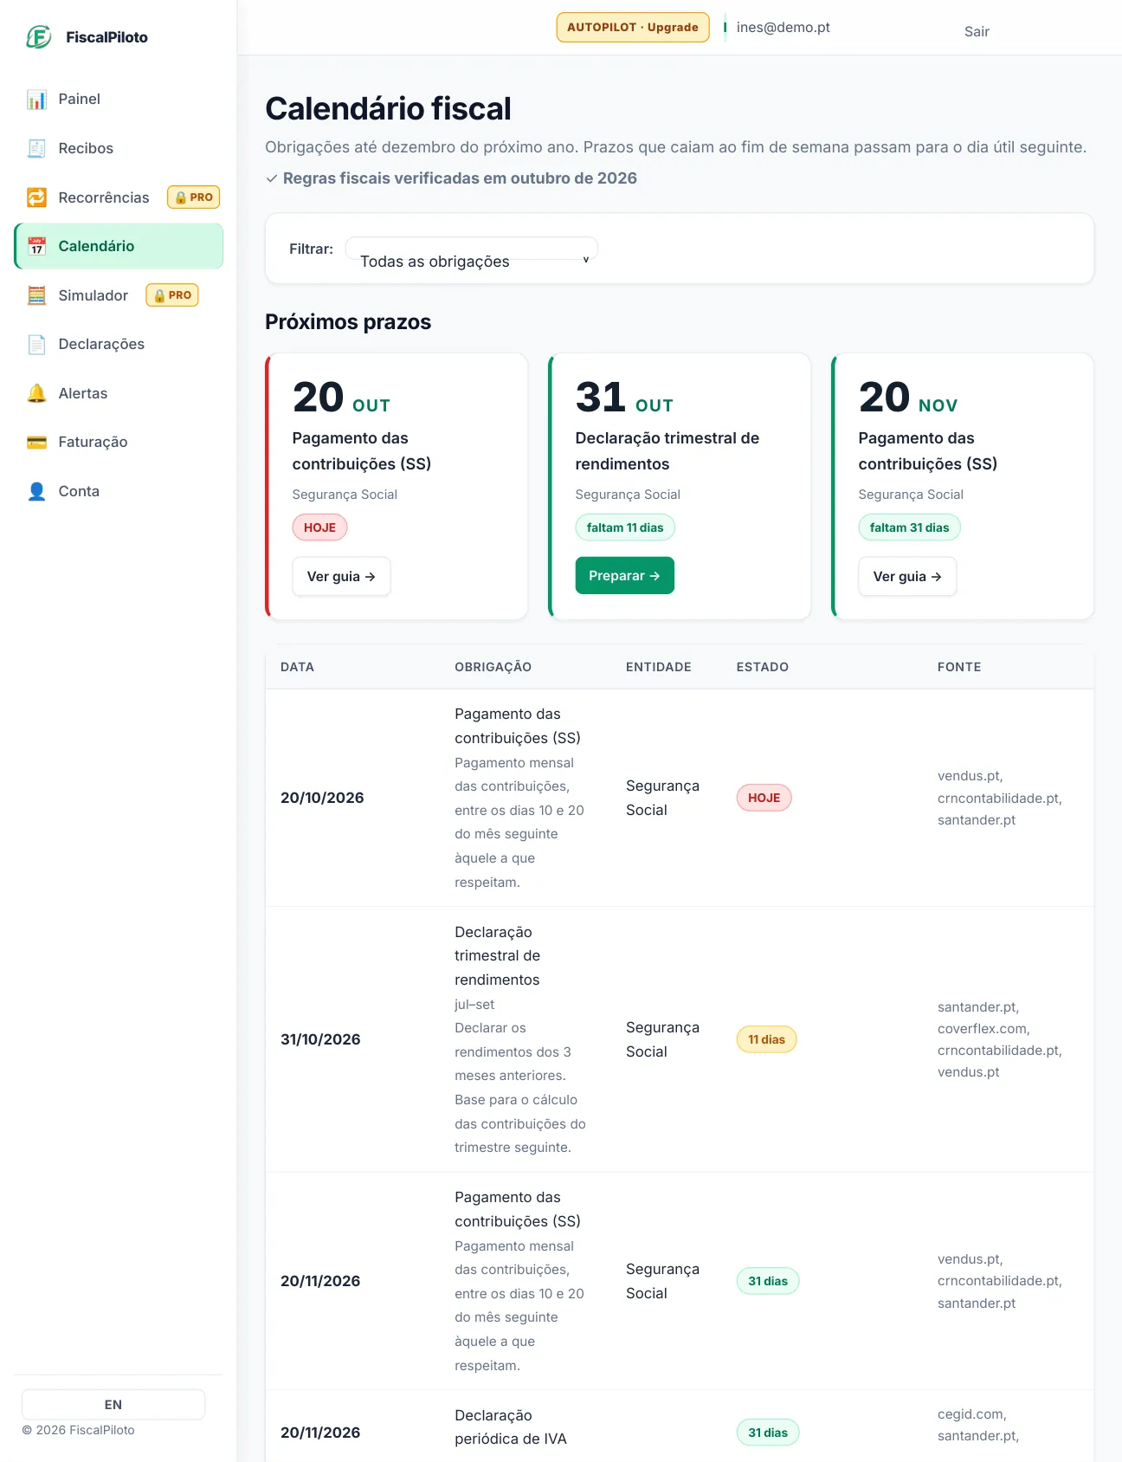This screenshot has width=1122, height=1462.
Task: Click the 11 dias status badge in table
Action: [766, 1039]
